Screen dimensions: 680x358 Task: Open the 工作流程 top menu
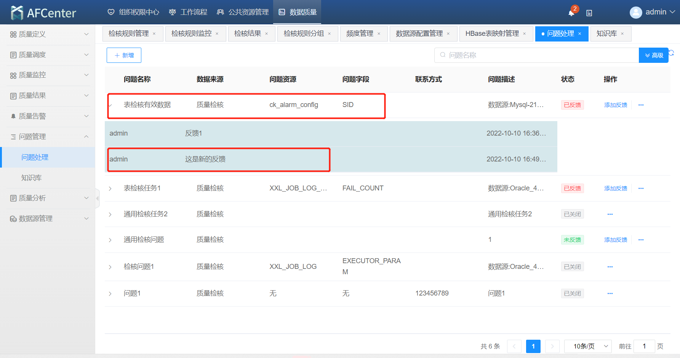pyautogui.click(x=188, y=12)
